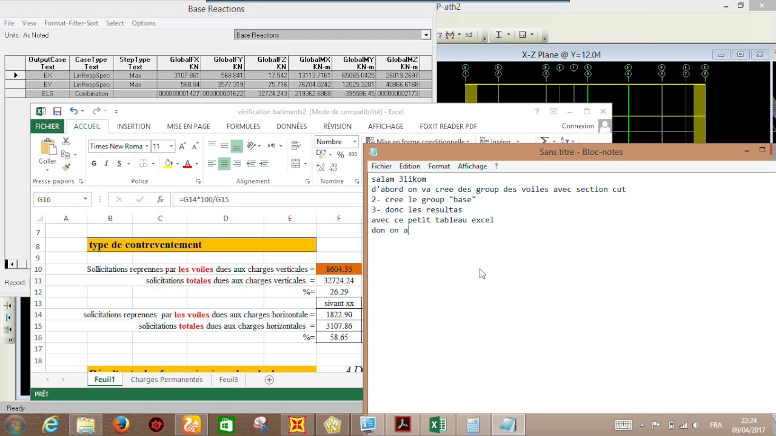This screenshot has width=776, height=436.
Task: Set font color with the red A swatch
Action: click(x=187, y=163)
